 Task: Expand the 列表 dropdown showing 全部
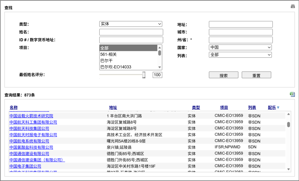point(240,55)
